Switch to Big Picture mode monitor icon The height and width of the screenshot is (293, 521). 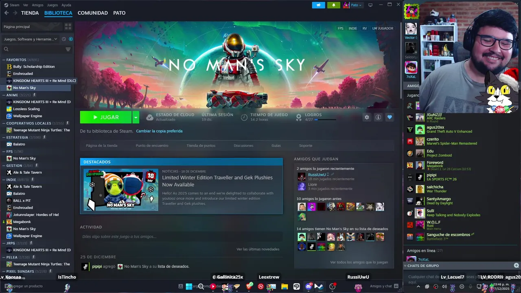tap(370, 5)
